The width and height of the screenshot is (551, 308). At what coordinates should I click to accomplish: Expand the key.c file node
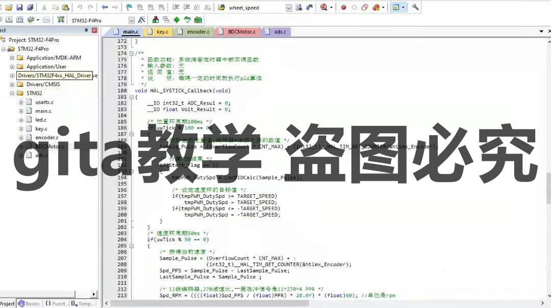pos(21,129)
